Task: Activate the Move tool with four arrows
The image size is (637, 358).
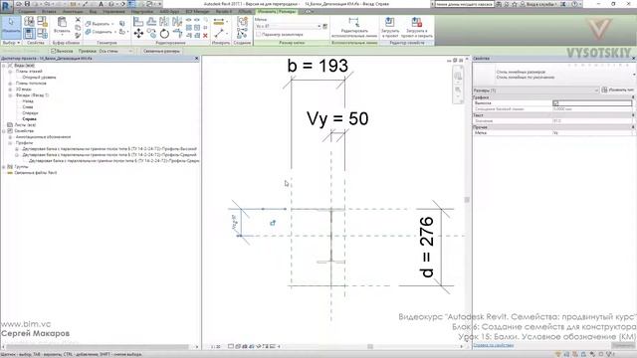Action: click(138, 33)
